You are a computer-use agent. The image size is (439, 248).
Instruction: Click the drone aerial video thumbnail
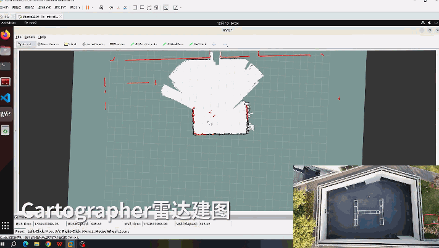366,206
